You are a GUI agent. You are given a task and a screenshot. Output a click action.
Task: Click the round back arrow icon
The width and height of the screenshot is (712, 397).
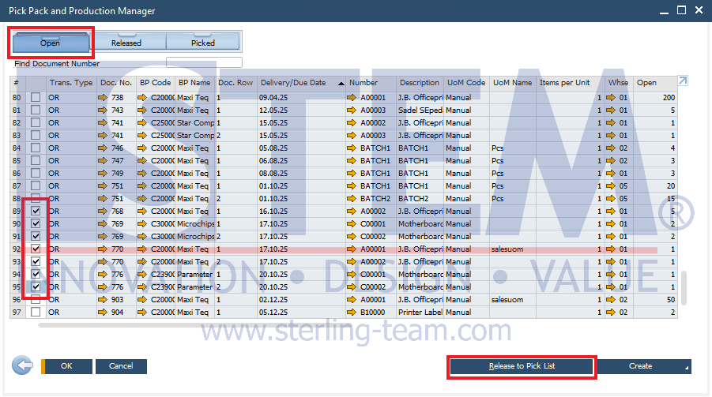click(21, 365)
